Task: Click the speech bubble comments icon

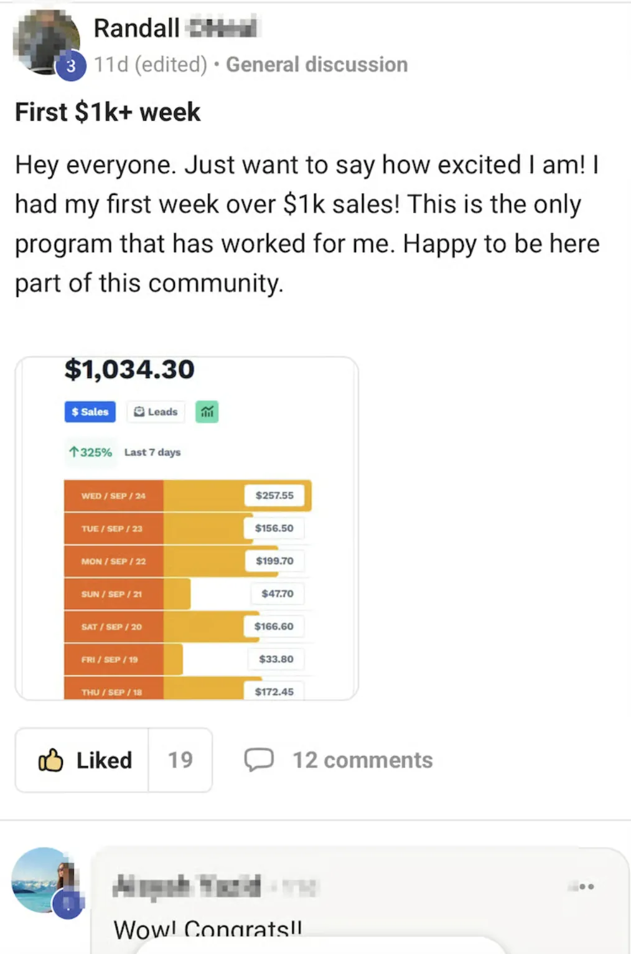Action: pos(259,760)
